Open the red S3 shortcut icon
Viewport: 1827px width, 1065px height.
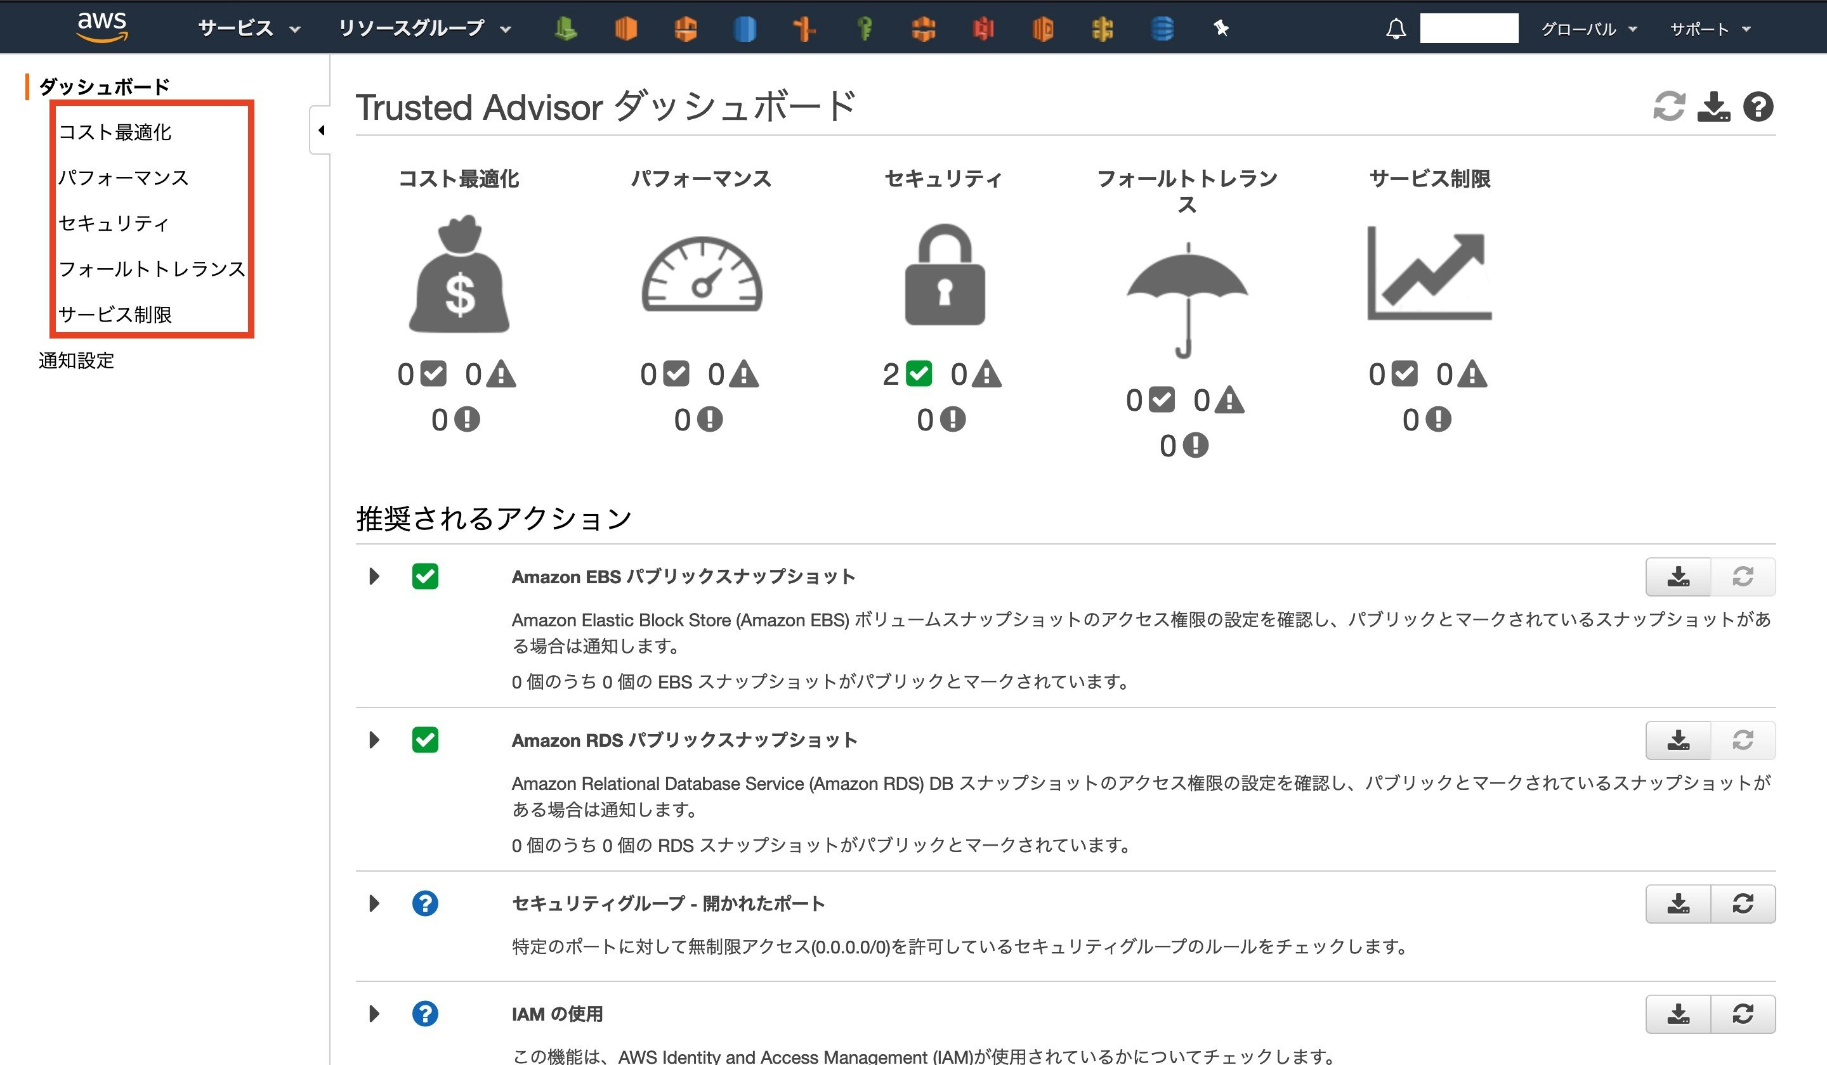tap(983, 29)
